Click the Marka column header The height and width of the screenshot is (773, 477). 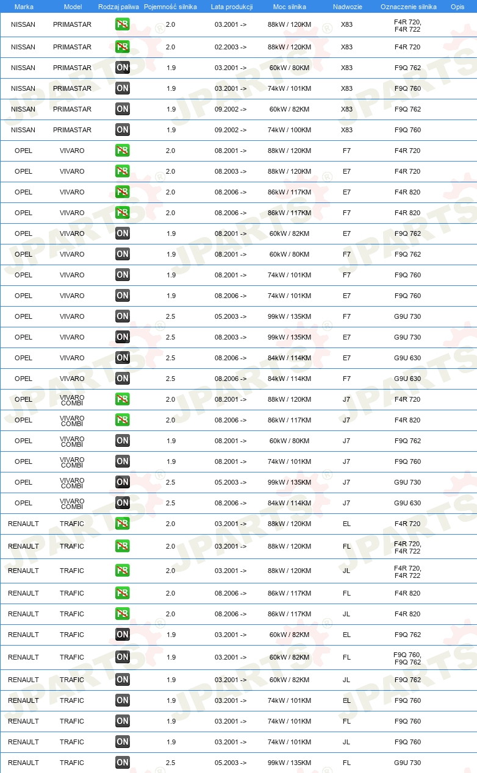pos(24,6)
